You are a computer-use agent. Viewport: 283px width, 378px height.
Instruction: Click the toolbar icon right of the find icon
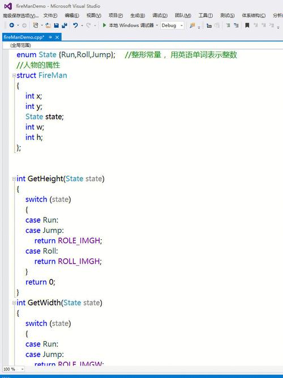209,26
